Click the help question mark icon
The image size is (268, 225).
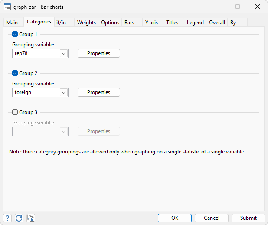click(x=7, y=218)
